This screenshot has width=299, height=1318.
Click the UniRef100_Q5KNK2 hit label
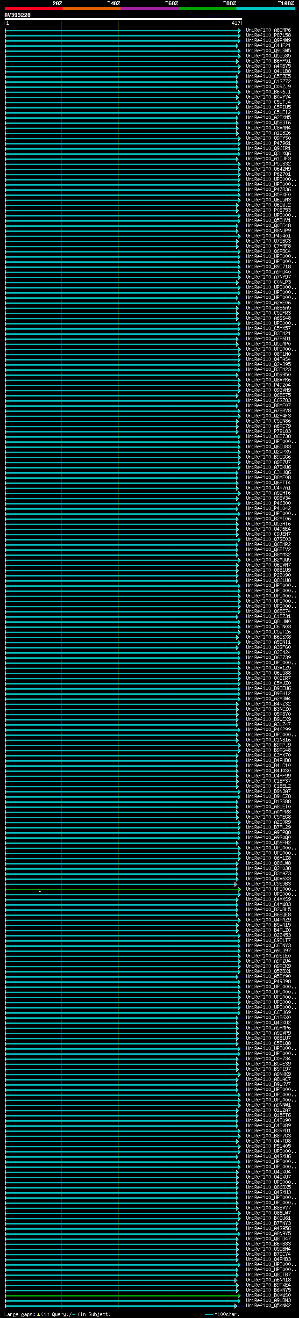268,1305
